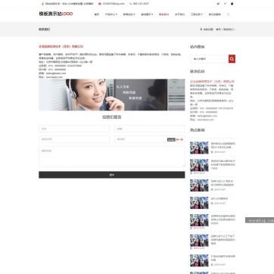Click the captcha code image
The width and height of the screenshot is (274, 274).
pos(171,139)
